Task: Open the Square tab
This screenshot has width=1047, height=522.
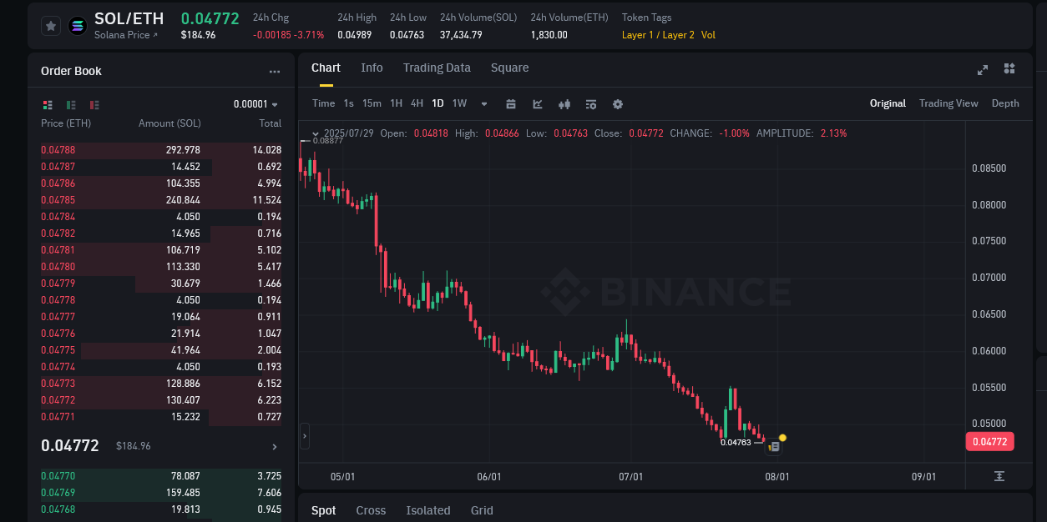Action: [x=509, y=68]
